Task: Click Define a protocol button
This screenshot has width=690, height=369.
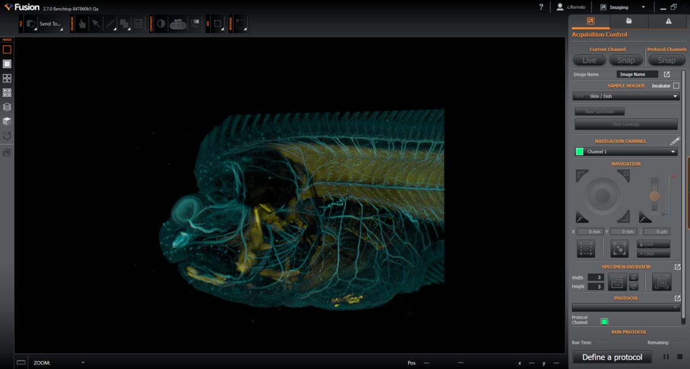Action: tap(612, 357)
